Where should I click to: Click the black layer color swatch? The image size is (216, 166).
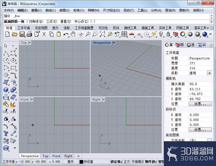[81, 162]
